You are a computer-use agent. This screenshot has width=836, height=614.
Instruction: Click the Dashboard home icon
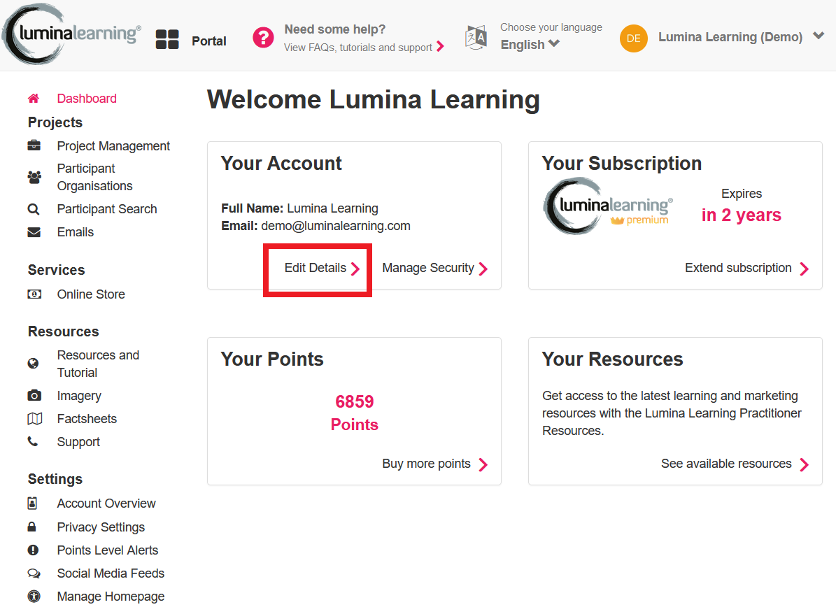[x=34, y=98]
